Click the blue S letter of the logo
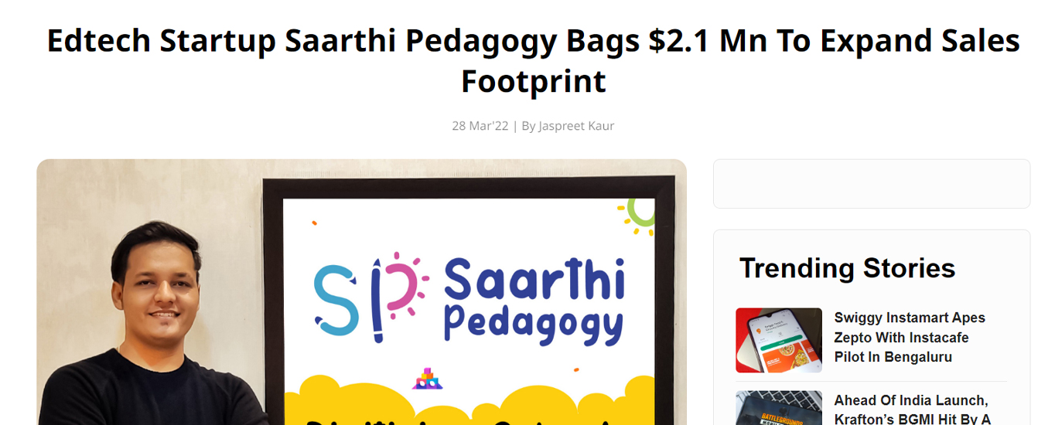 pyautogui.click(x=337, y=300)
